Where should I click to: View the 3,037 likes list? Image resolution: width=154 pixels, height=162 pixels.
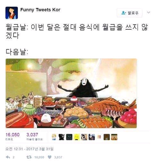point(34,136)
